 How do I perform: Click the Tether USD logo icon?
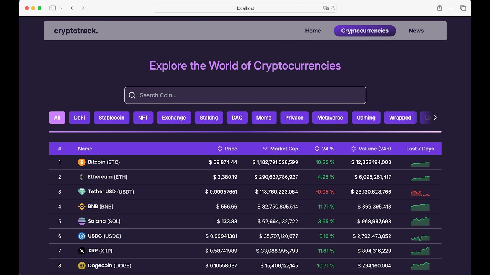[x=82, y=192]
